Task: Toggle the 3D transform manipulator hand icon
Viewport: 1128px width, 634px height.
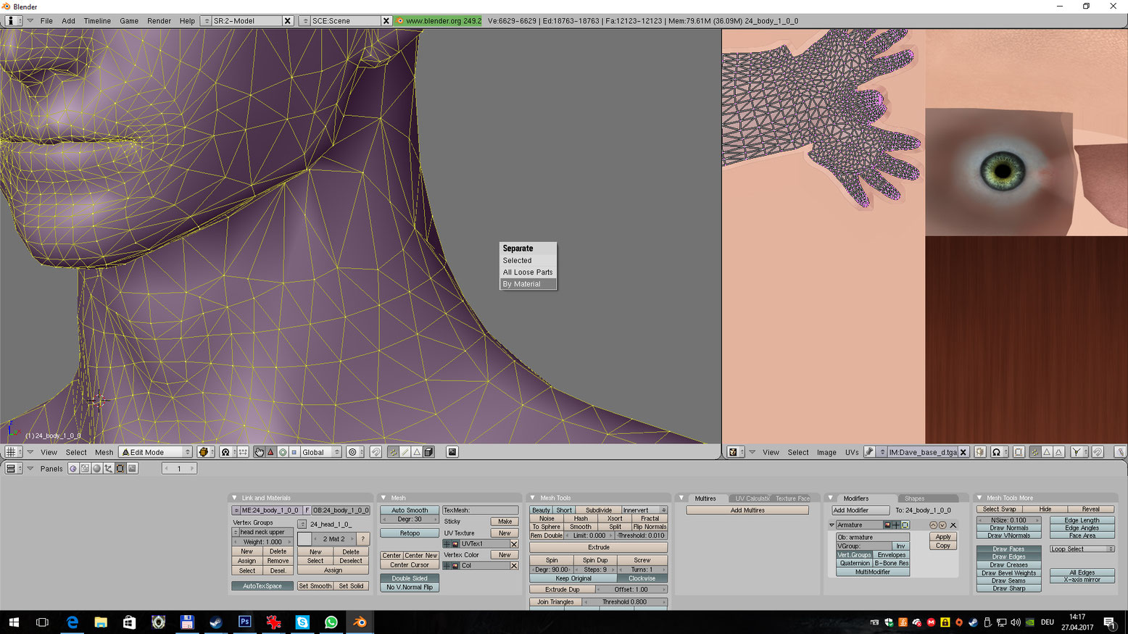Action: [x=259, y=452]
